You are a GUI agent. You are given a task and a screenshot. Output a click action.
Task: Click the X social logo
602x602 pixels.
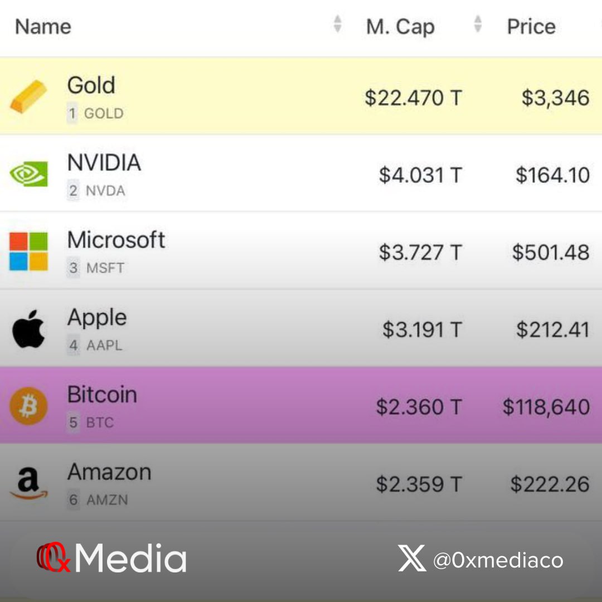pyautogui.click(x=412, y=559)
